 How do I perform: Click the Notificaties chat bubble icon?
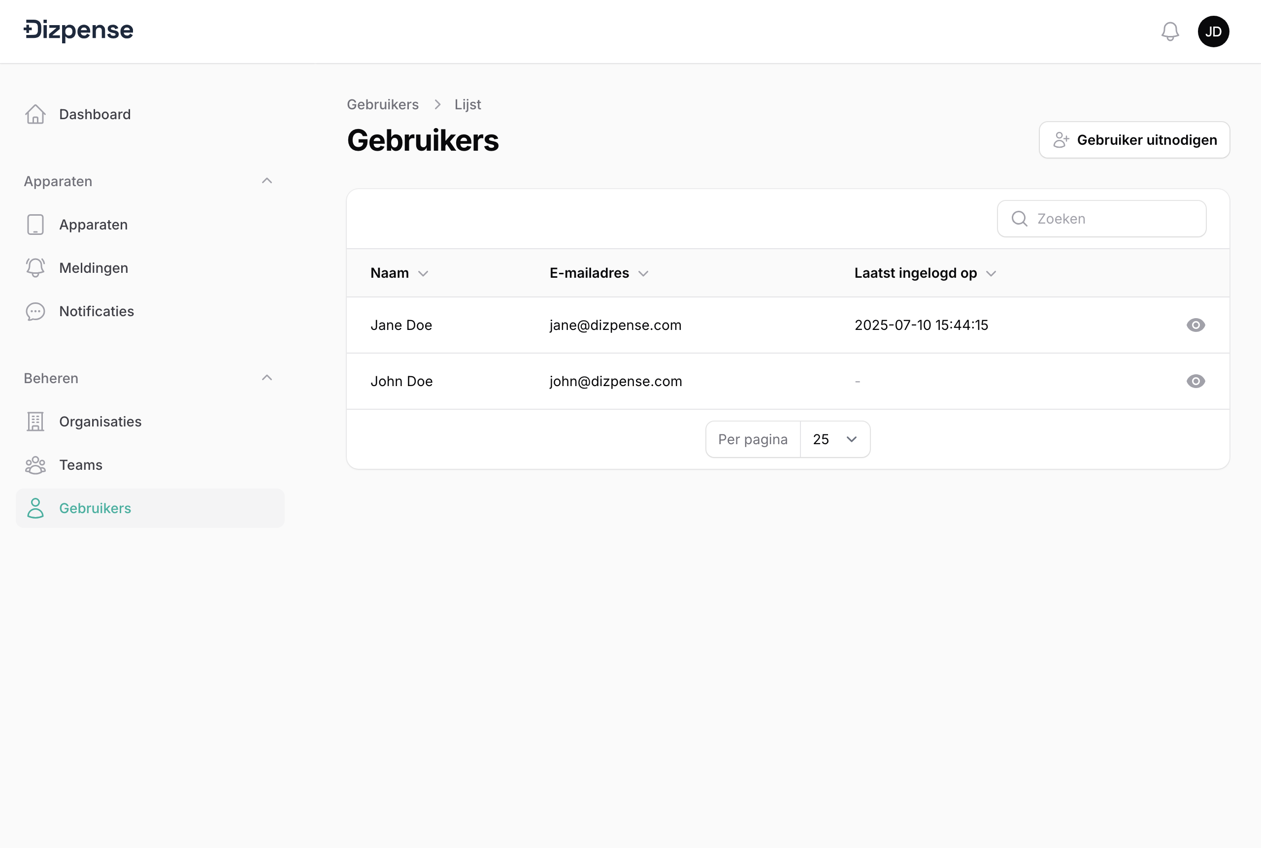pyautogui.click(x=35, y=312)
